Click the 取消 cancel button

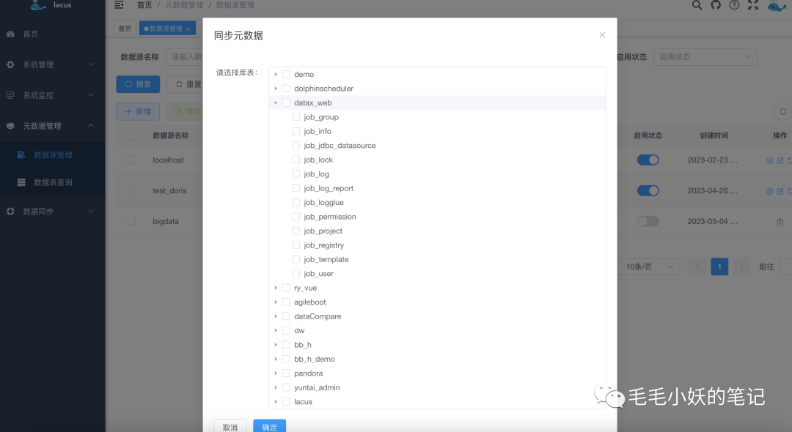(x=230, y=427)
